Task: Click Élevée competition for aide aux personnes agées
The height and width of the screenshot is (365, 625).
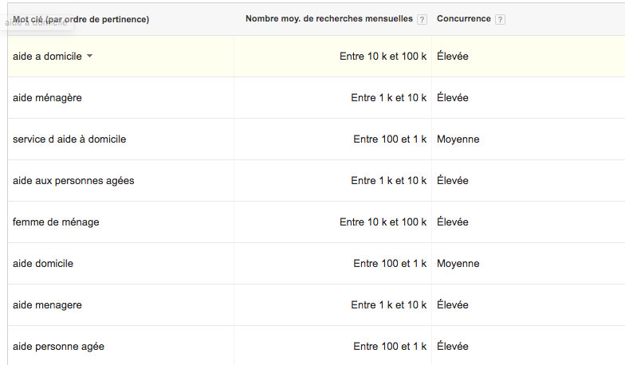Action: coord(453,180)
